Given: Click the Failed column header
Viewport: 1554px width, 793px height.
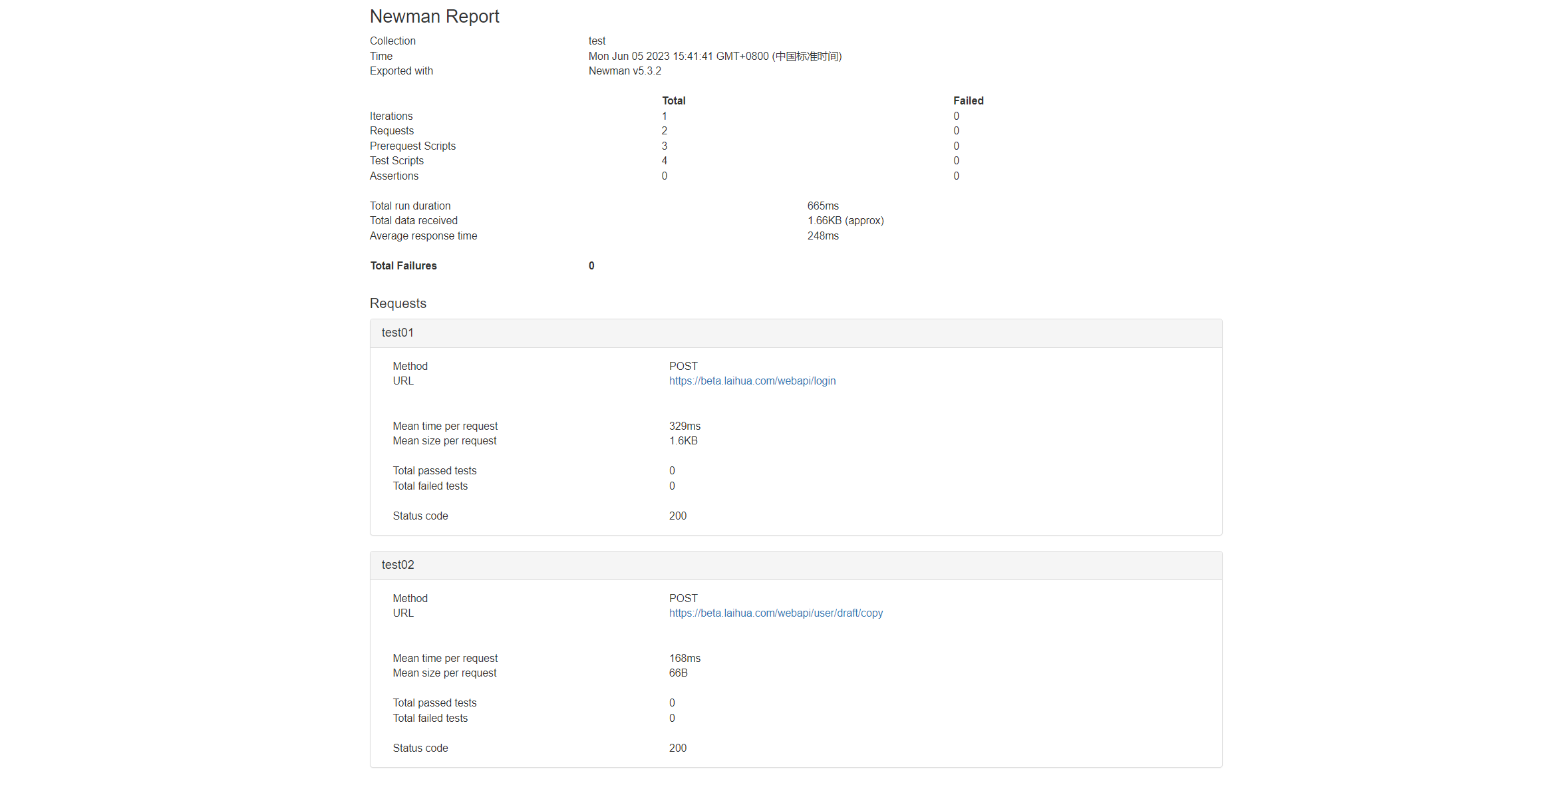Looking at the screenshot, I should tap(968, 100).
